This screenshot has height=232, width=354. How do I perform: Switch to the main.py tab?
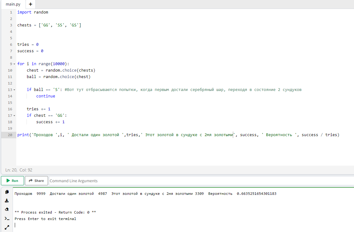point(13,4)
